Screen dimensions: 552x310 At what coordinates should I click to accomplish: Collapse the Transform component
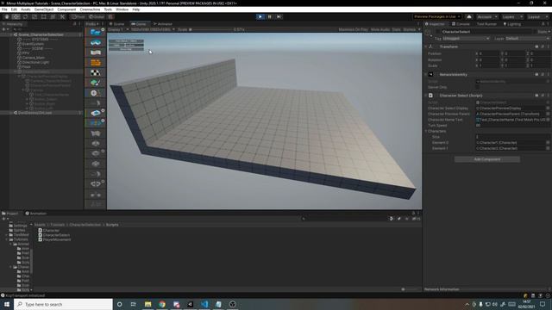pyautogui.click(x=425, y=46)
